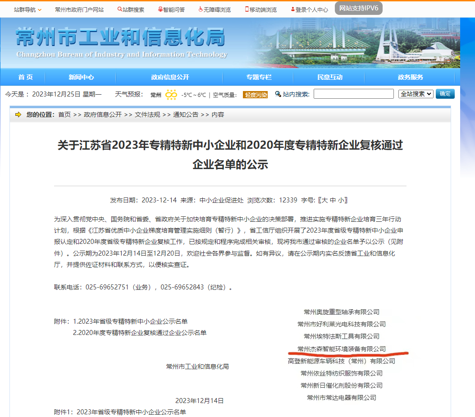Viewport: 475px width, 417px height.
Task: Click the 无障碍浏览 accessibility icon
Action: click(201, 9)
